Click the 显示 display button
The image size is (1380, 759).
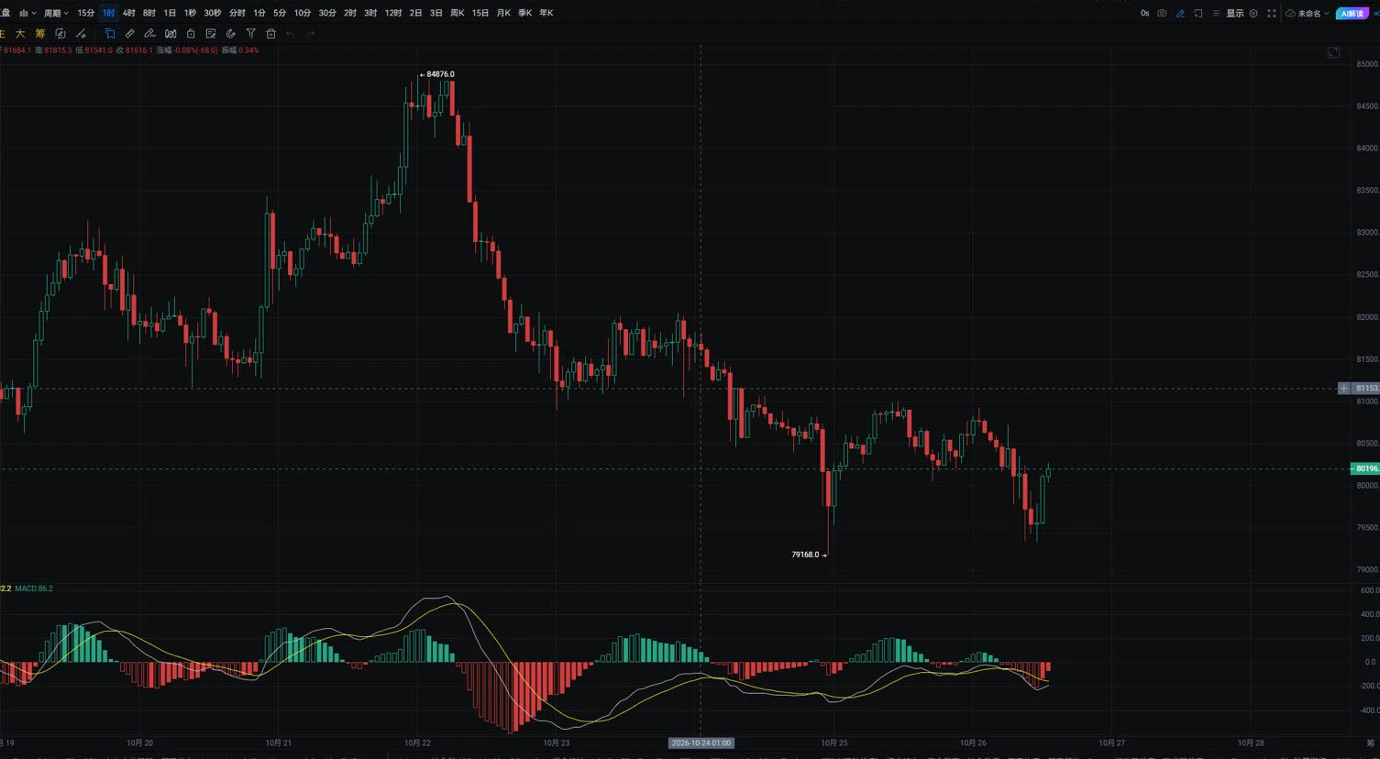tap(1235, 14)
